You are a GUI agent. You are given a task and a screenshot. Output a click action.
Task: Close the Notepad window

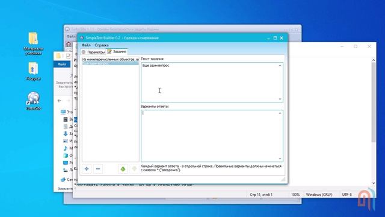[369, 46]
